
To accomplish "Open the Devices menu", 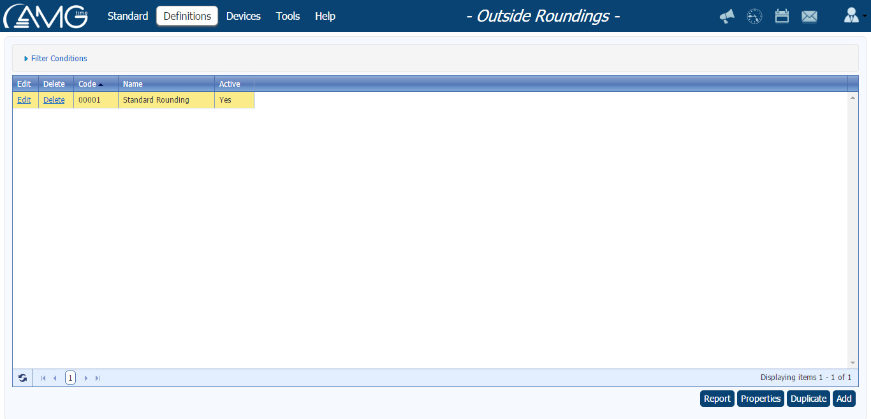I will pyautogui.click(x=243, y=16).
